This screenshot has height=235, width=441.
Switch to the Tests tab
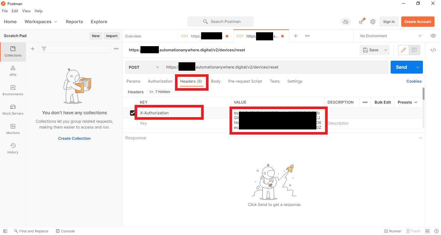point(275,81)
